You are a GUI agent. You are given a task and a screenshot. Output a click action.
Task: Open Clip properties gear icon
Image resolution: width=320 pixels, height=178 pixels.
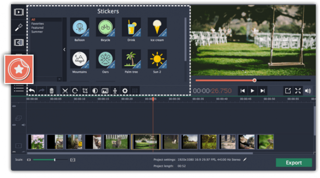(x=125, y=91)
